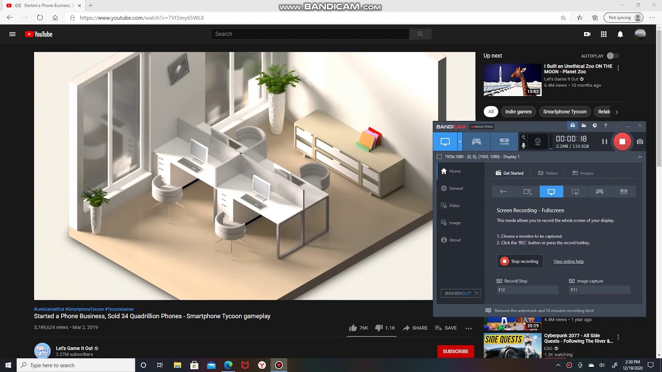Click the YouTube search box

(310, 34)
